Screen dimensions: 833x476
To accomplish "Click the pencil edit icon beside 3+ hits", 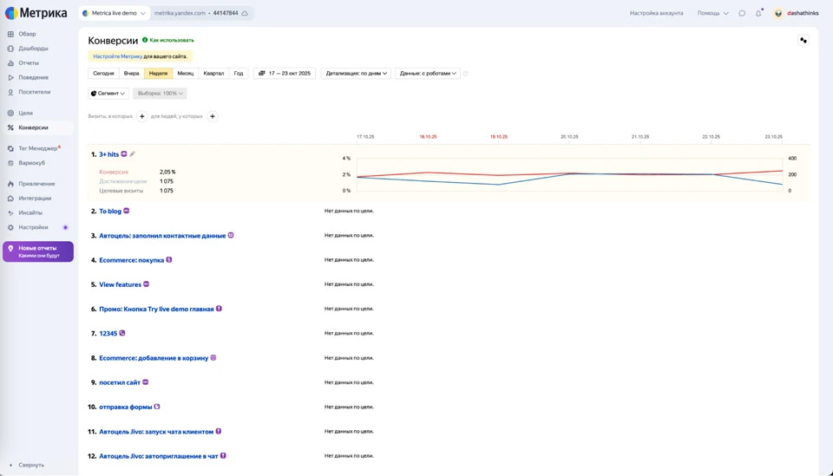I will click(x=133, y=154).
